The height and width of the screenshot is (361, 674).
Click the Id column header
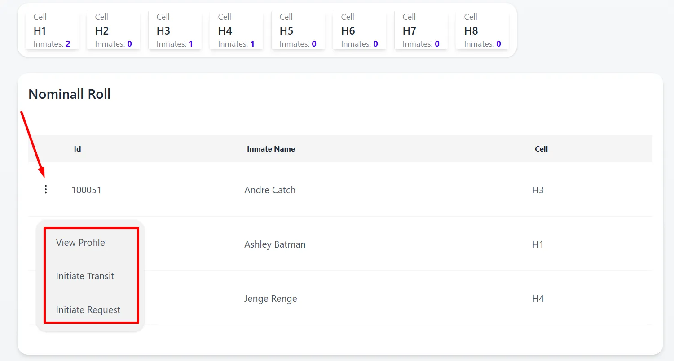[x=77, y=149]
